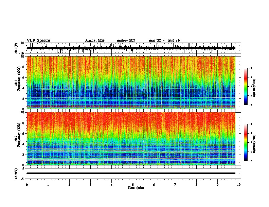This screenshot has width=269, height=207.
Task: Click the "ch.1(V)" axis label of the top panel
Action: coord(16,48)
